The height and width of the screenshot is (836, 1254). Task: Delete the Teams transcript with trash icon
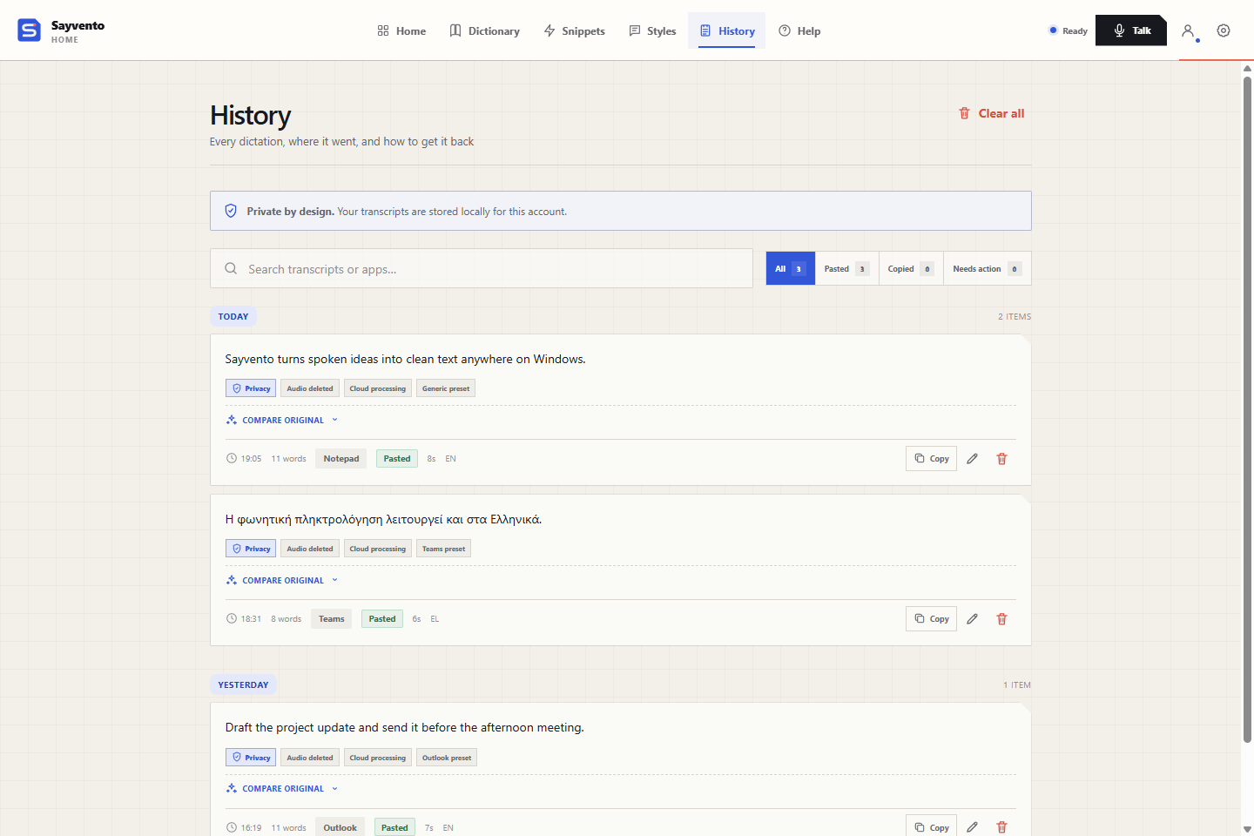(1001, 619)
